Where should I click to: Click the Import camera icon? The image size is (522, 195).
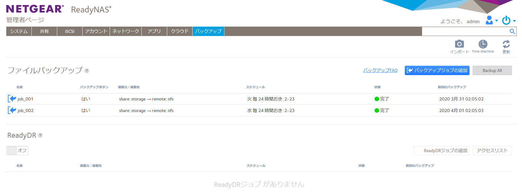click(459, 44)
